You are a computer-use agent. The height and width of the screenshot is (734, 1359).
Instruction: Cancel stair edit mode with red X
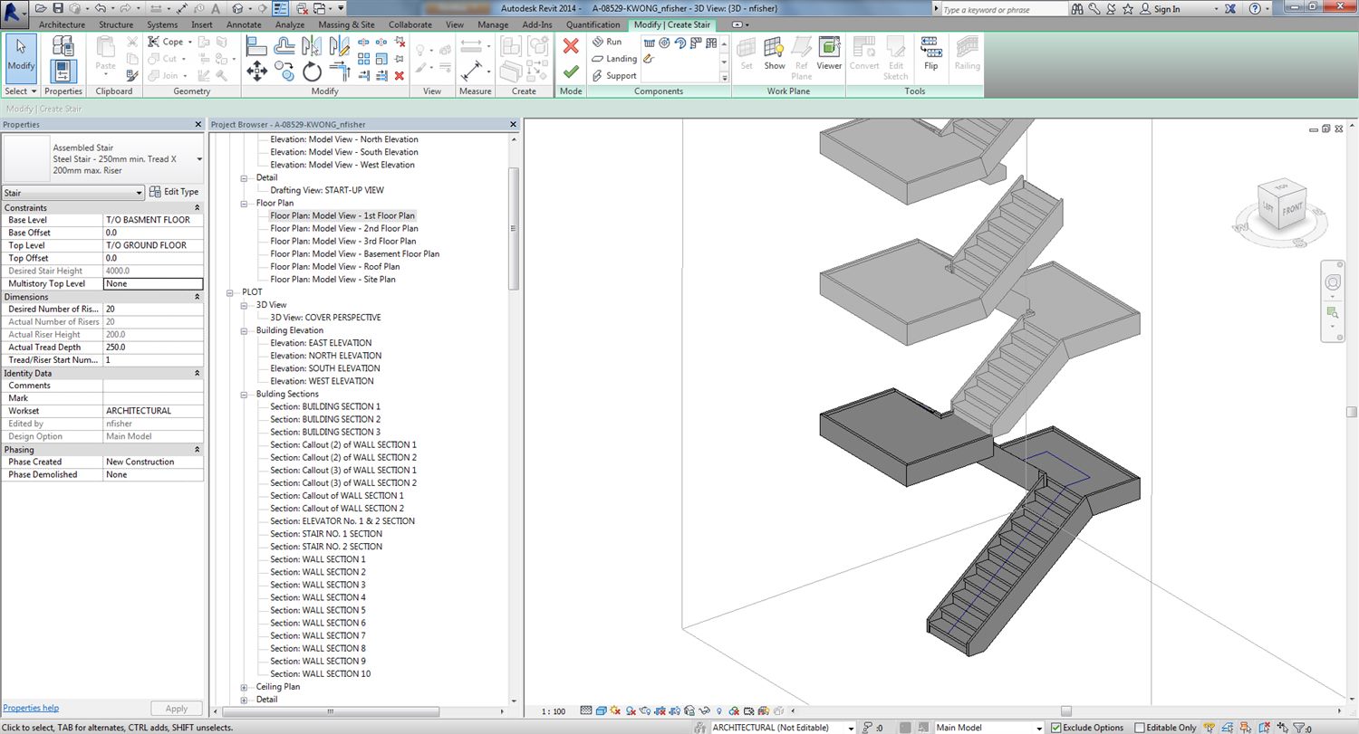coord(571,46)
